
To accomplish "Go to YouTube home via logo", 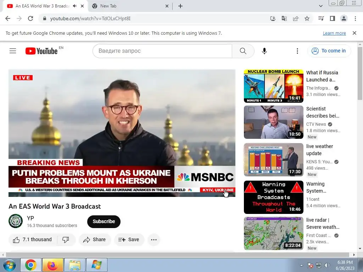I will (42, 51).
